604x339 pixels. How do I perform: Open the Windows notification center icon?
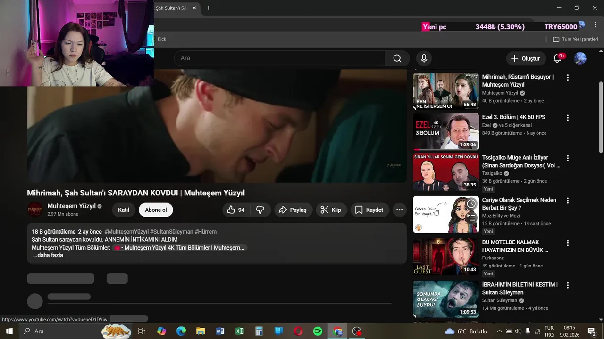pyautogui.click(x=592, y=331)
